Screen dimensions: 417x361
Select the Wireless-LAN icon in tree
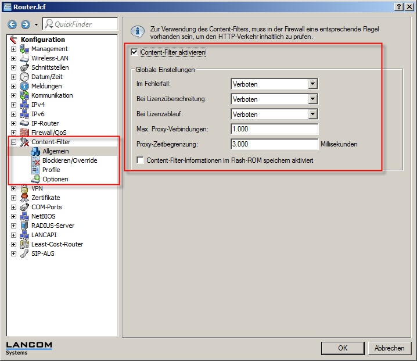point(24,58)
